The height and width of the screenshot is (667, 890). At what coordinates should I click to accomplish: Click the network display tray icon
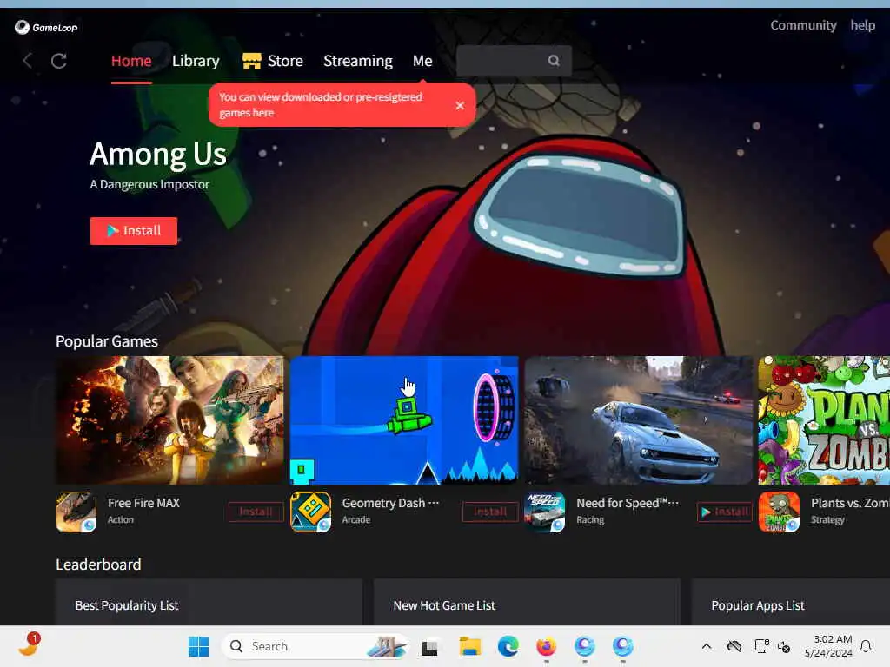click(761, 646)
